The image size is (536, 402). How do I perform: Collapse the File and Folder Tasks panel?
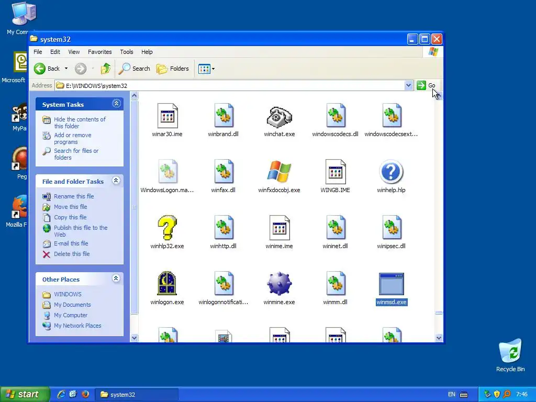[x=116, y=181]
